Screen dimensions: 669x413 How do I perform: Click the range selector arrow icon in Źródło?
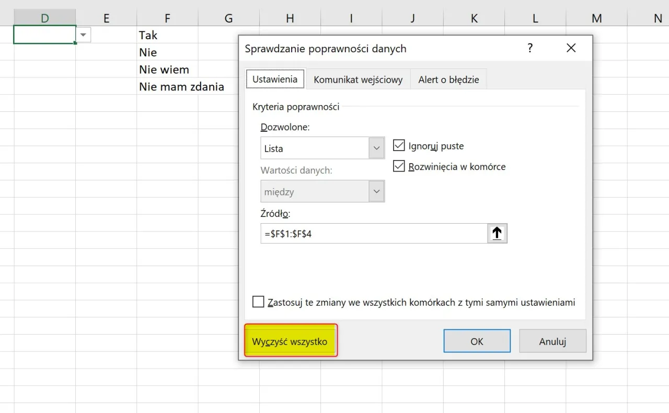coord(497,234)
